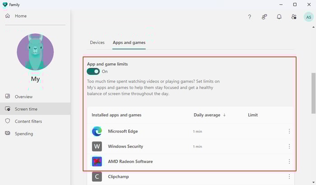The height and width of the screenshot is (185, 316).
Task: Open the notifications bell icon
Action: pyautogui.click(x=279, y=17)
